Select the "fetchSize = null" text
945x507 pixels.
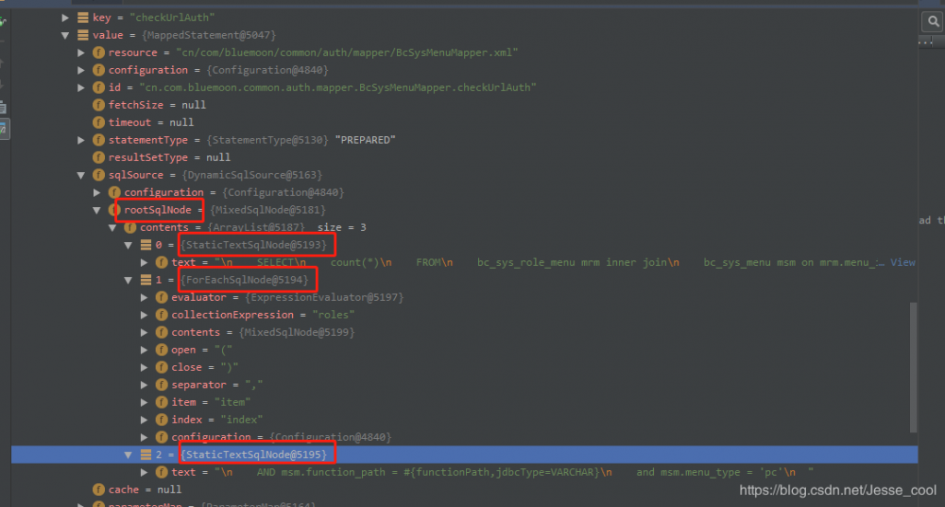[157, 105]
